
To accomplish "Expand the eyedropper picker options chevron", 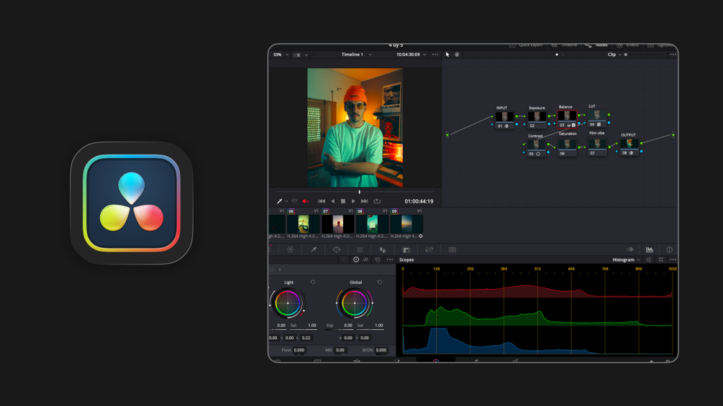I will click(286, 201).
